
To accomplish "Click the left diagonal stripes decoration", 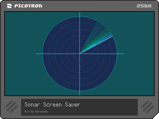I will (x=11, y=107).
